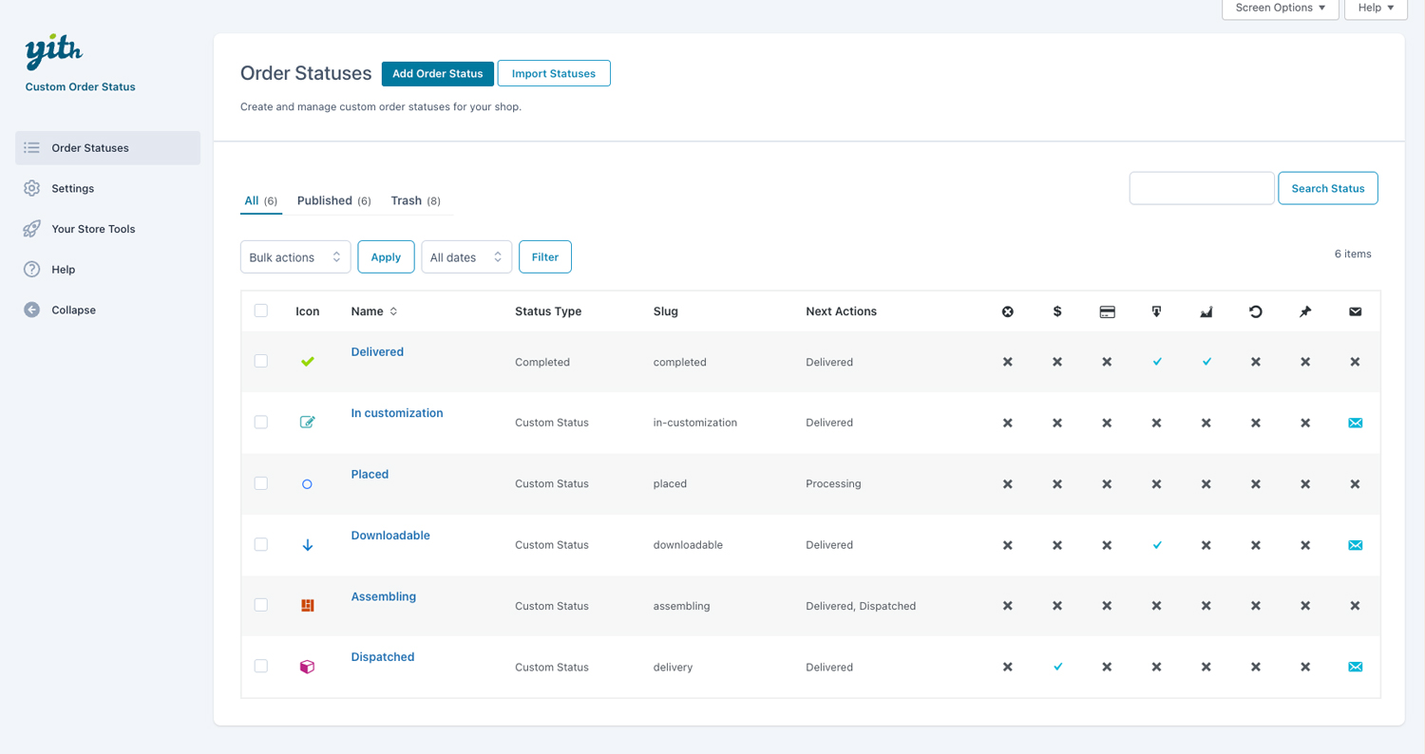Select the Assembling row checkbox
This screenshot has height=754, width=1425.
click(x=261, y=605)
